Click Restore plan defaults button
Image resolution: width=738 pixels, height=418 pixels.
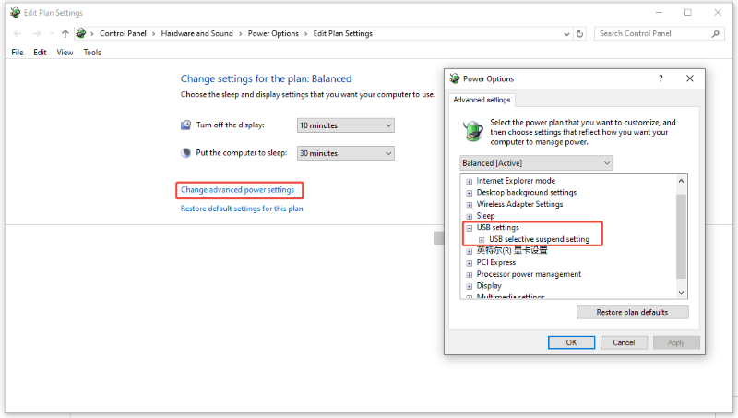click(x=632, y=312)
